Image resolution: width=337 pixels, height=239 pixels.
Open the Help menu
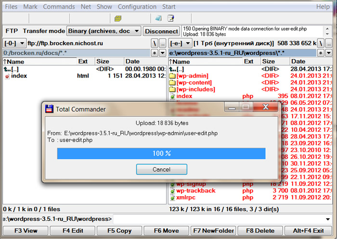click(x=323, y=7)
